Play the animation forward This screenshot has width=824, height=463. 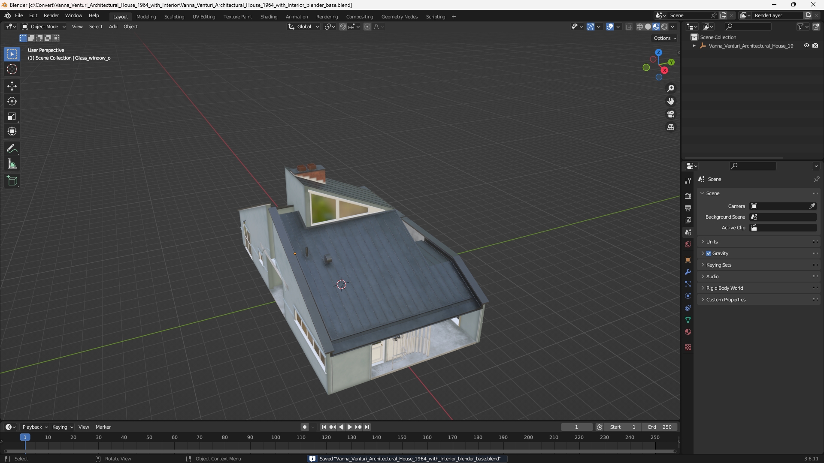[349, 427]
